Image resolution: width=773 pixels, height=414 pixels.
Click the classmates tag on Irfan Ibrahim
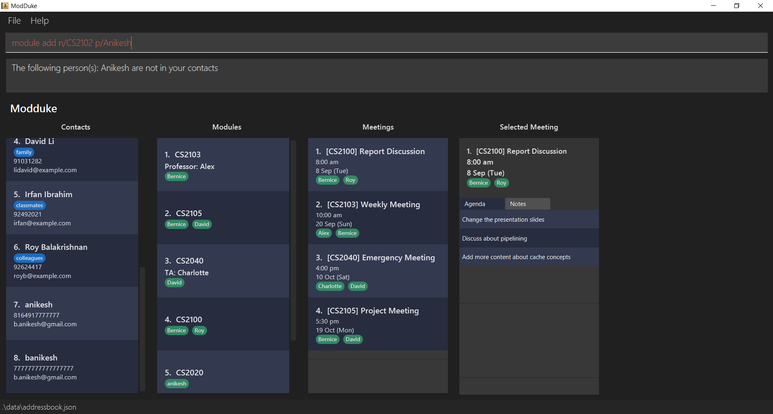30,205
